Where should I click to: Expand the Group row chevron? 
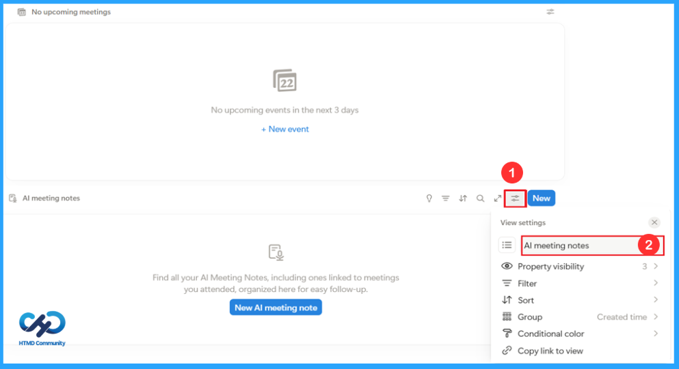coord(656,316)
